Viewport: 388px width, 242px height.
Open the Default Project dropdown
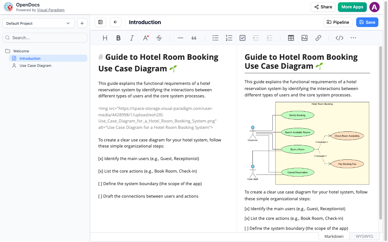pos(38,23)
